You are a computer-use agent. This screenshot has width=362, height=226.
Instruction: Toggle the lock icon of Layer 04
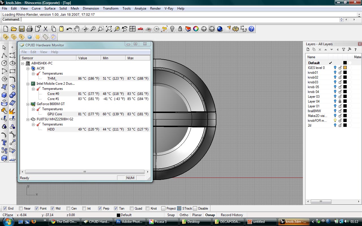(340, 101)
